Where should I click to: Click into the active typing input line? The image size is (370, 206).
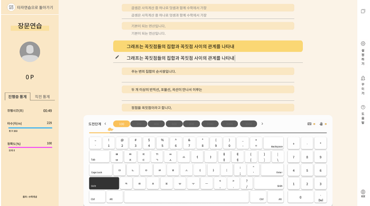pyautogui.click(x=208, y=58)
